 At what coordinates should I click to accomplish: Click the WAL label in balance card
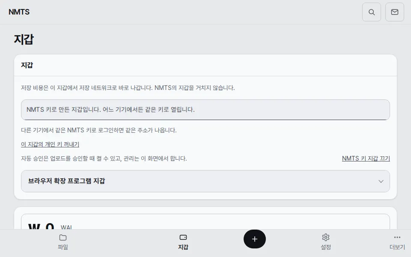(x=66, y=227)
